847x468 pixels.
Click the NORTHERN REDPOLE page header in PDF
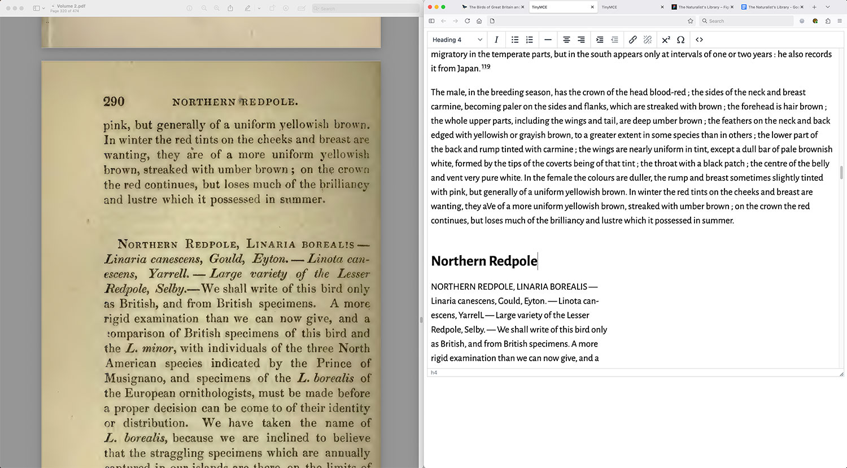(235, 102)
